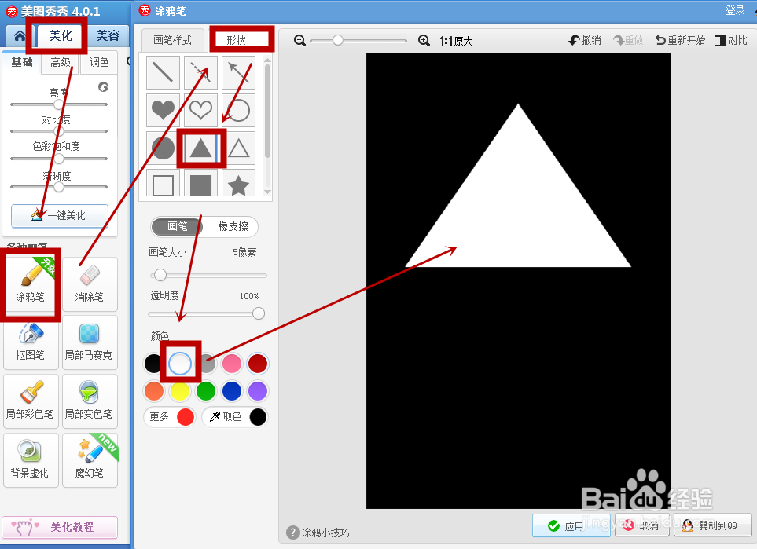Select the dashed line shape
Viewport: 757px width, 549px height.
[x=200, y=72]
